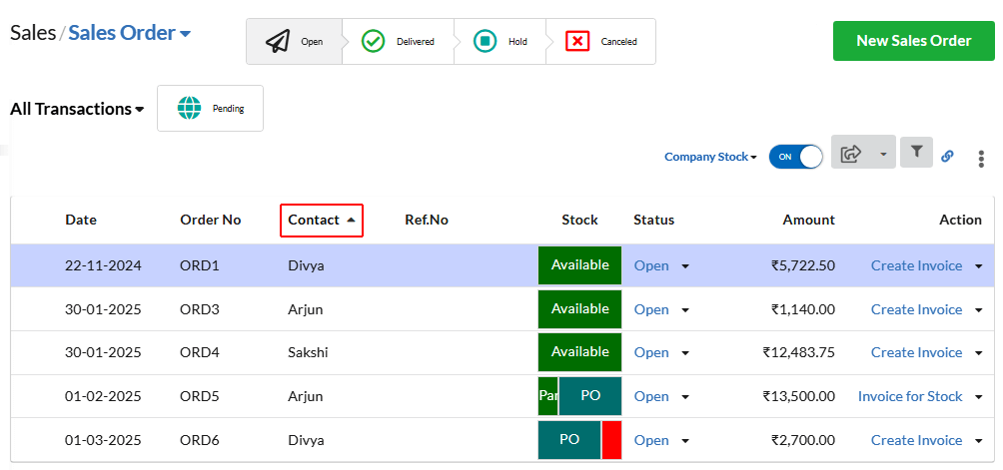Click Create Invoice for ORD1
Viewport: 1003px width, 470px height.
pyautogui.click(x=916, y=265)
